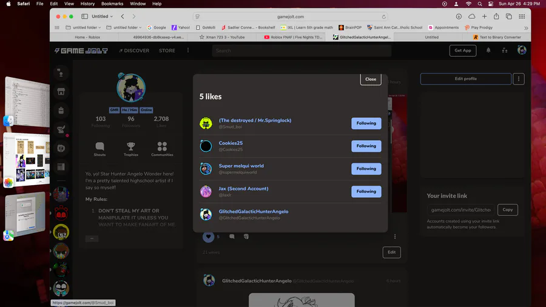Screen dimensions: 546x307
Task: Click 103 Following count
Action: pyautogui.click(x=101, y=121)
